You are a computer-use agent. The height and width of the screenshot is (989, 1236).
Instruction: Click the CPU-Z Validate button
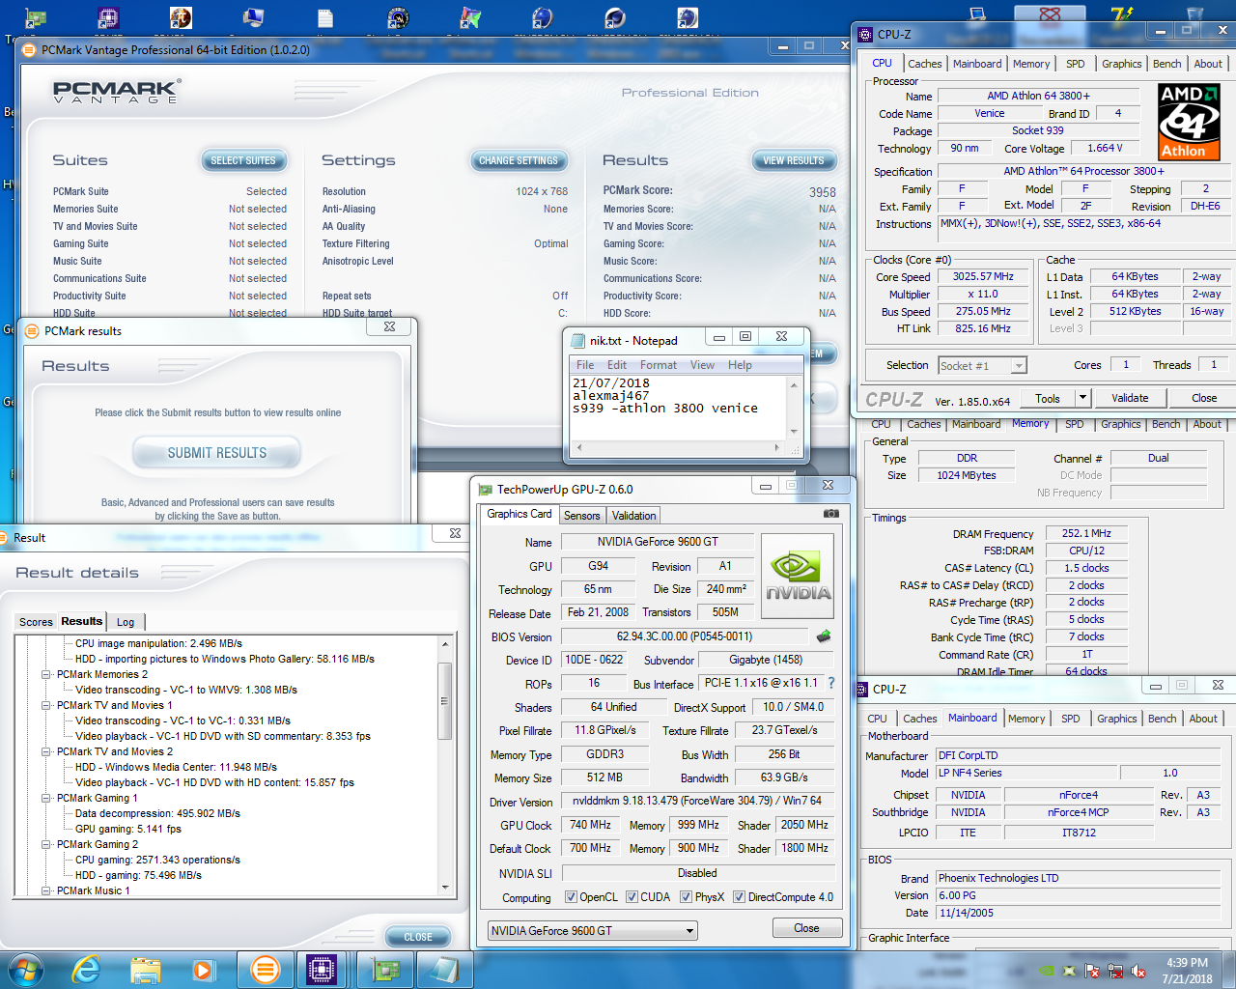click(1130, 397)
